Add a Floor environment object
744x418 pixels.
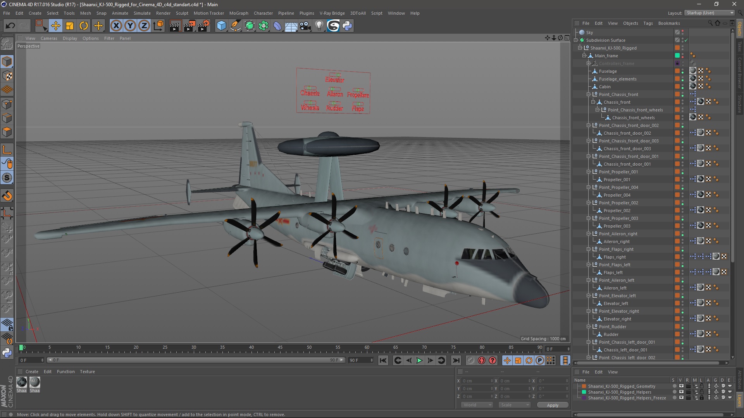point(291,26)
